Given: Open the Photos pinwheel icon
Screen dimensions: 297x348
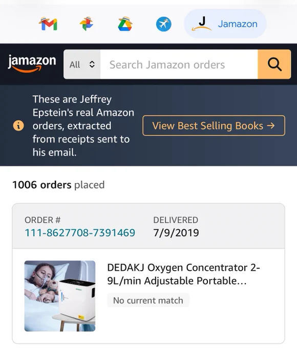Looking at the screenshot, I should [x=86, y=24].
